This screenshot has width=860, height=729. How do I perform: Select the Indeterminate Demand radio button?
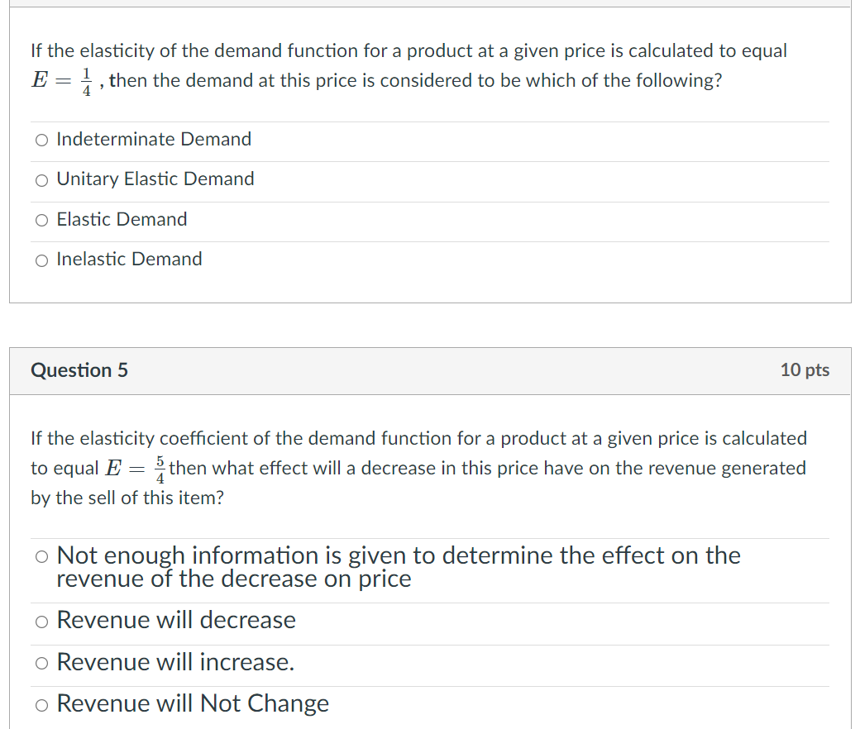coord(41,141)
